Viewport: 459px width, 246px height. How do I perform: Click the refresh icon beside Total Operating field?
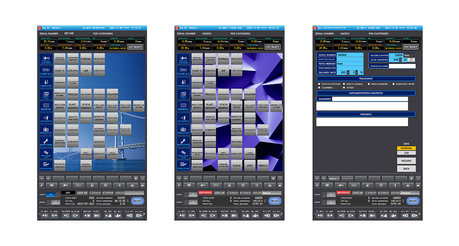(411, 60)
